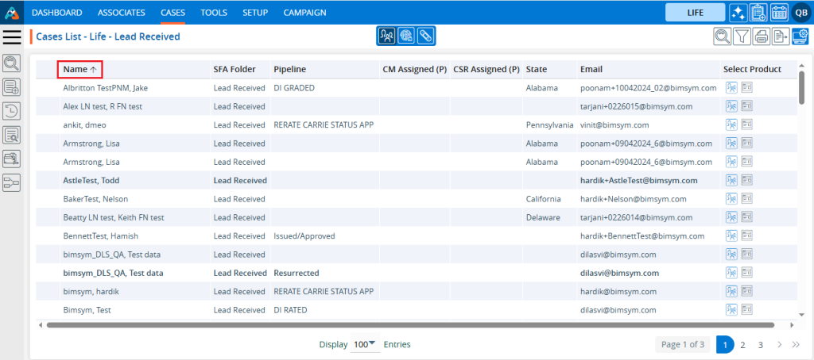Click the printer icon in toolbar

[762, 36]
